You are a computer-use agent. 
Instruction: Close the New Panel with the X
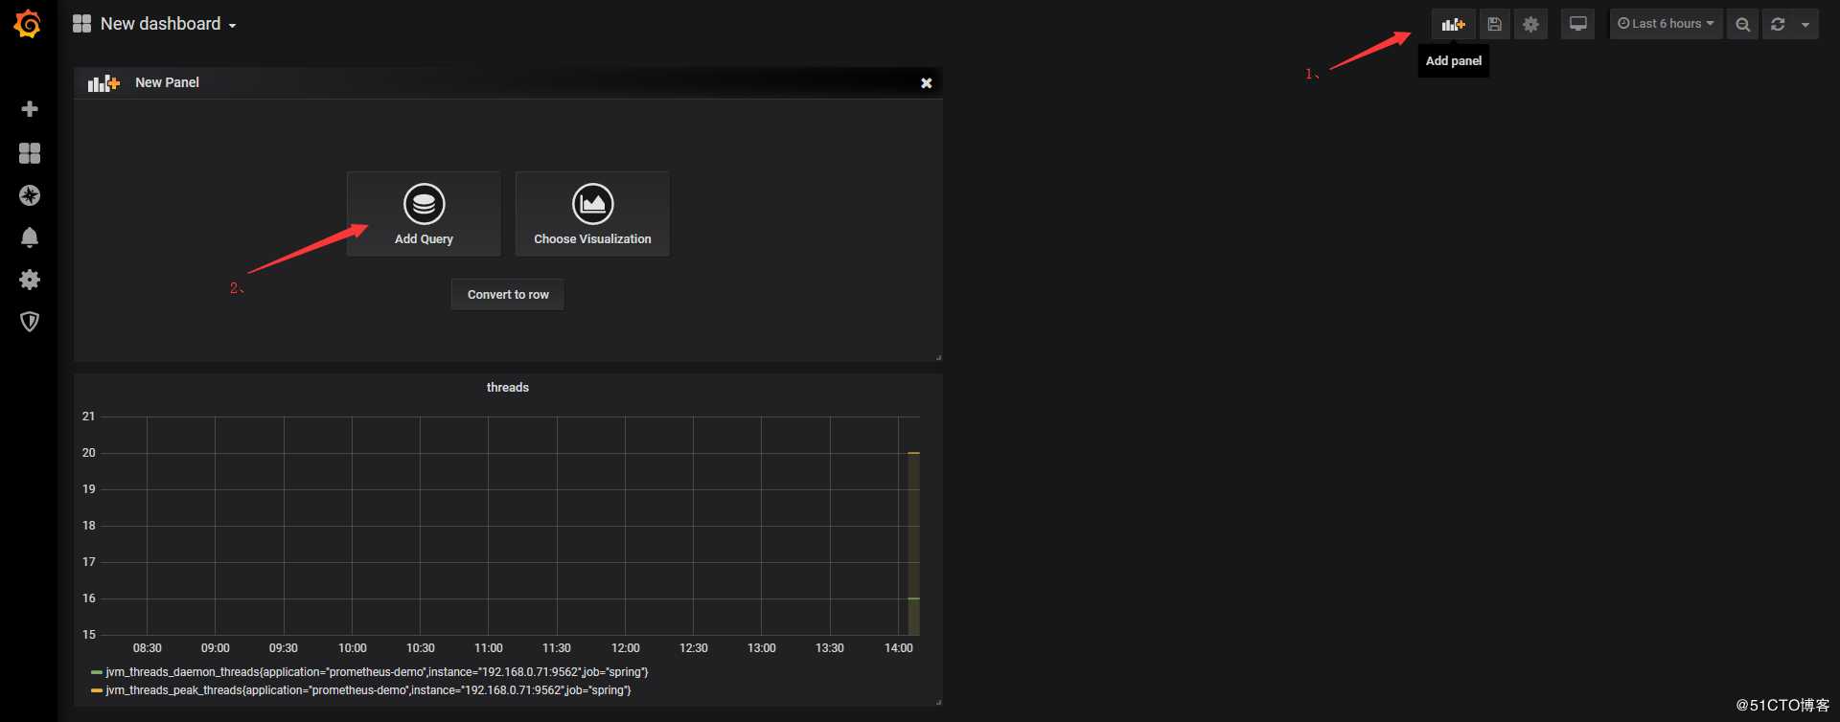[x=927, y=83]
